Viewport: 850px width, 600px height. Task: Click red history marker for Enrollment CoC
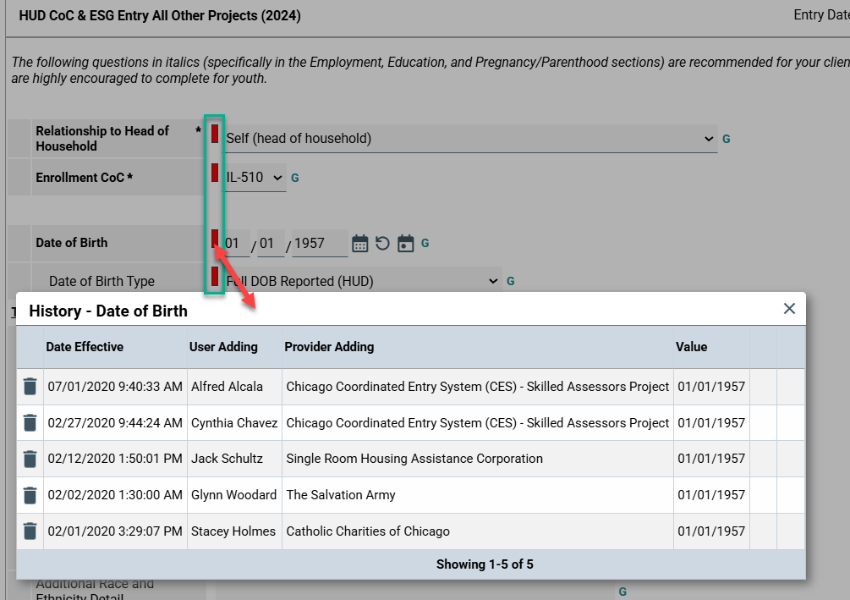tap(215, 173)
